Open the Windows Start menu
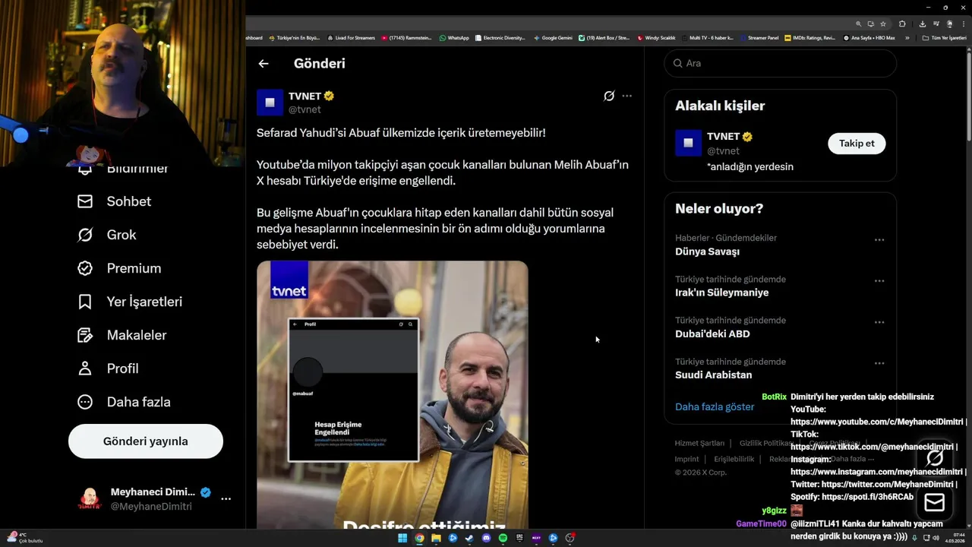972x547 pixels. coord(402,538)
